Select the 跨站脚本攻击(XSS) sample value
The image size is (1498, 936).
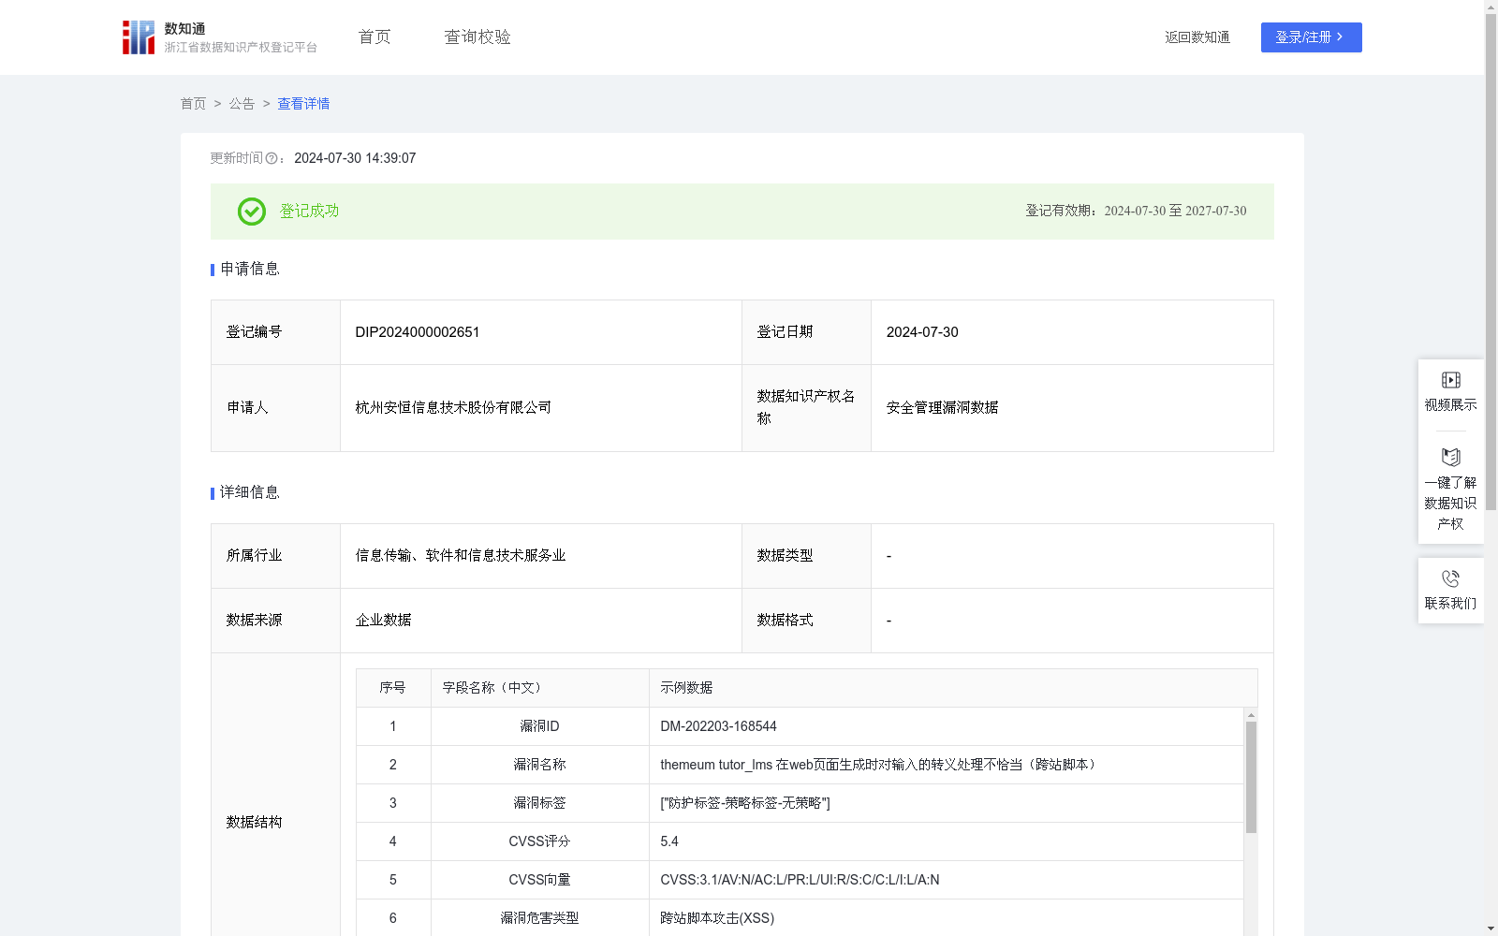coord(717,918)
